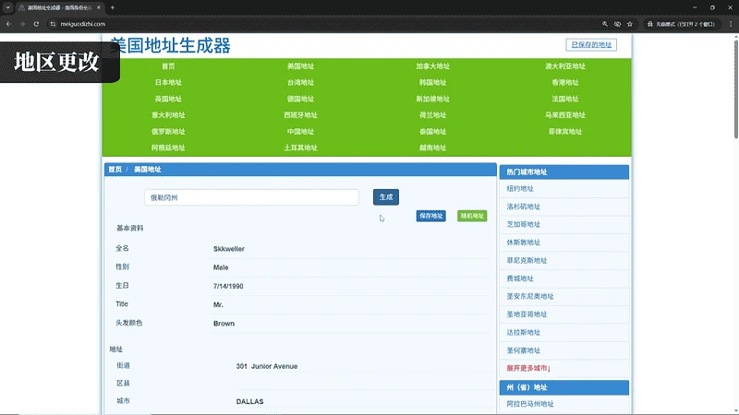Click the browser back arrow
This screenshot has height=415, width=739.
8,24
